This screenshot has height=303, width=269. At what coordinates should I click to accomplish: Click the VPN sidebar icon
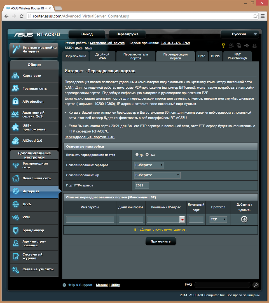pos(15,217)
